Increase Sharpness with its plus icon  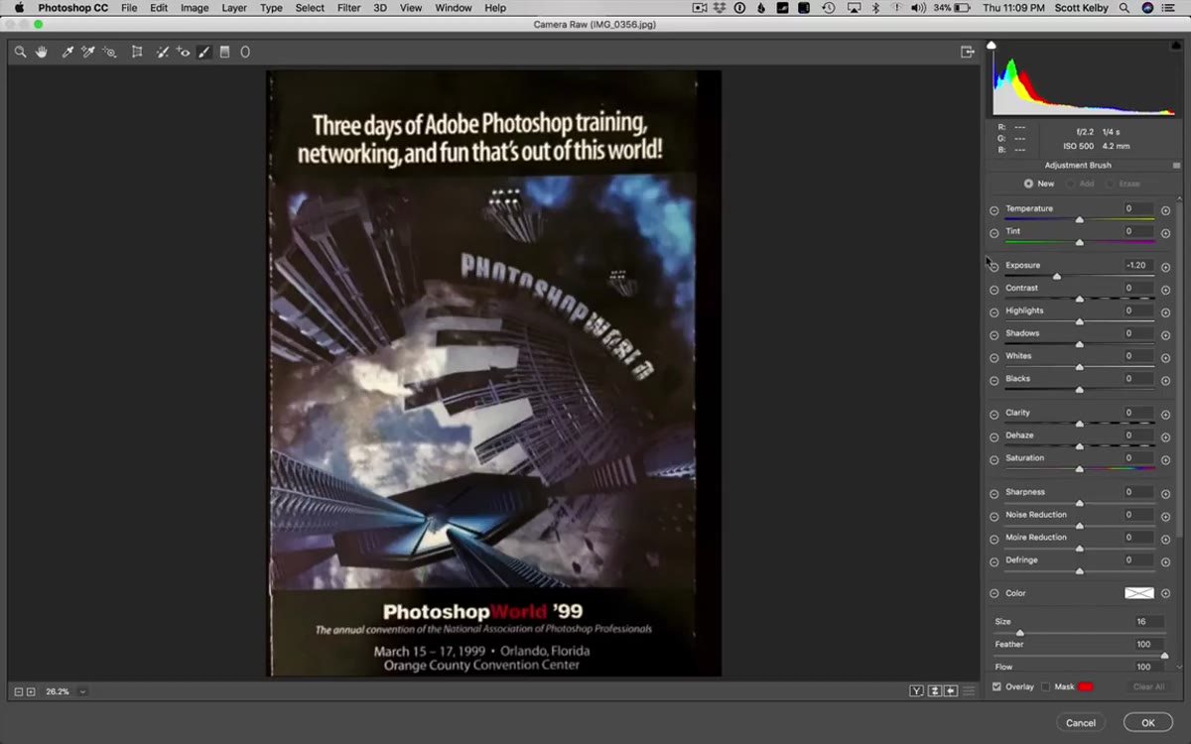(1165, 494)
